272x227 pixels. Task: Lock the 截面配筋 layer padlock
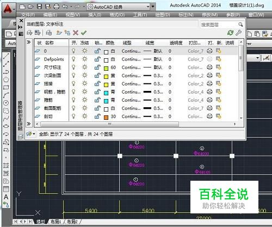click(x=97, y=108)
